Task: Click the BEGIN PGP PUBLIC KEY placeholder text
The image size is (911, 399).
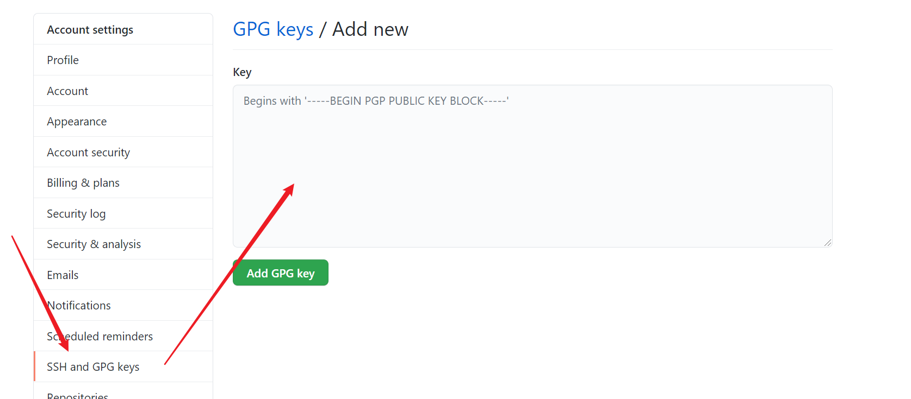Action: 376,101
